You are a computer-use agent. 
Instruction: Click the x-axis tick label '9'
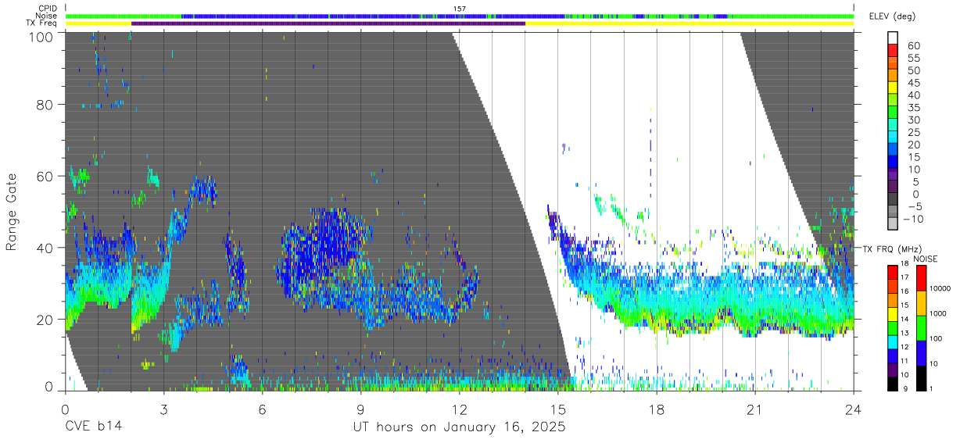tap(360, 409)
